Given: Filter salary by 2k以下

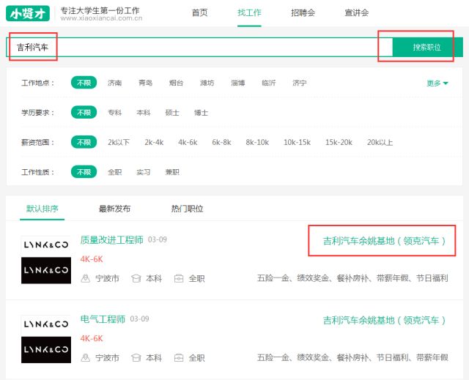Looking at the screenshot, I should [119, 143].
